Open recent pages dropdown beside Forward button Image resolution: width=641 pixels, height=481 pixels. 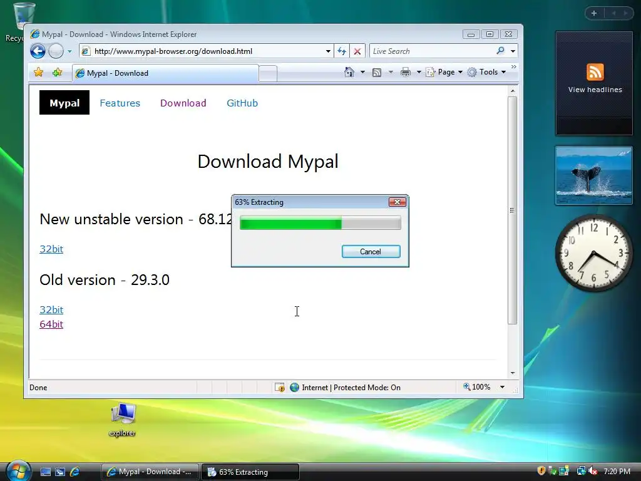point(69,51)
